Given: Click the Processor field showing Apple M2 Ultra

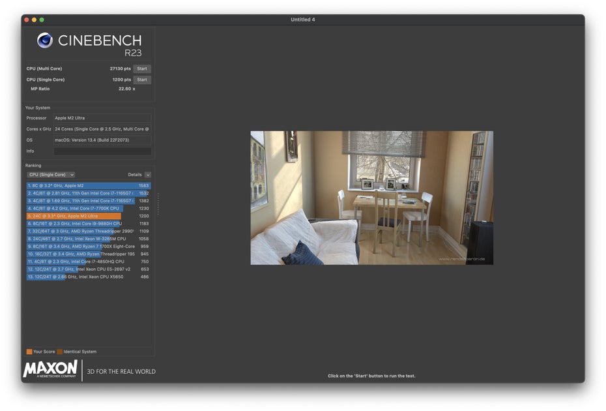Looking at the screenshot, I should coord(102,118).
